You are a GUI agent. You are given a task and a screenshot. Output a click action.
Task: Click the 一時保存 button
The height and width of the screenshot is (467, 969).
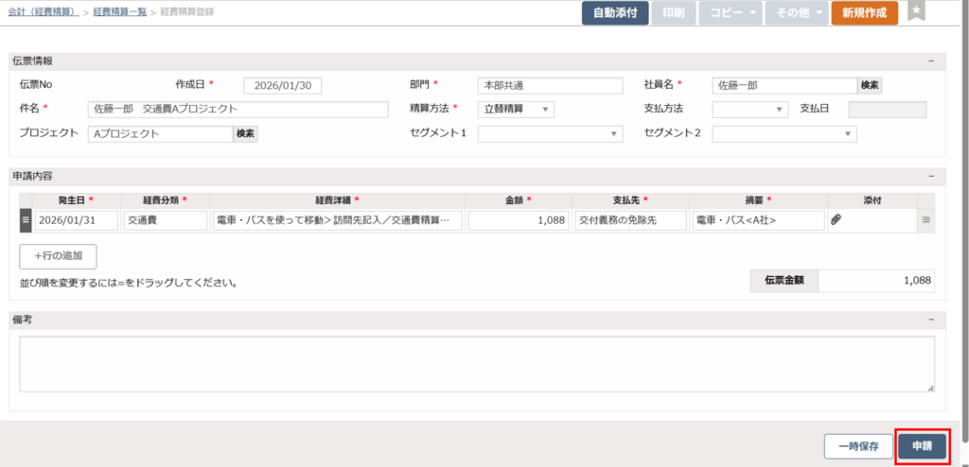click(x=857, y=445)
